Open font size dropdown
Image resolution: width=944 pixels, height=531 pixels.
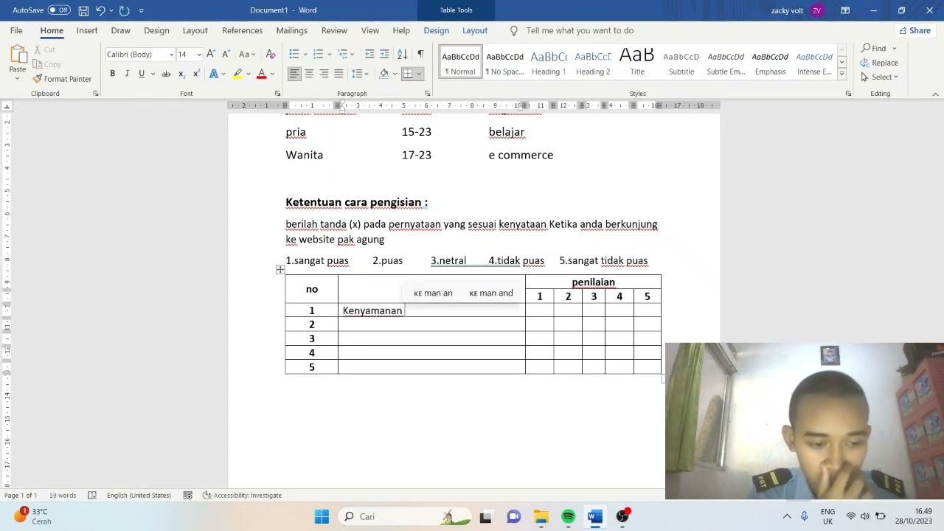(198, 55)
